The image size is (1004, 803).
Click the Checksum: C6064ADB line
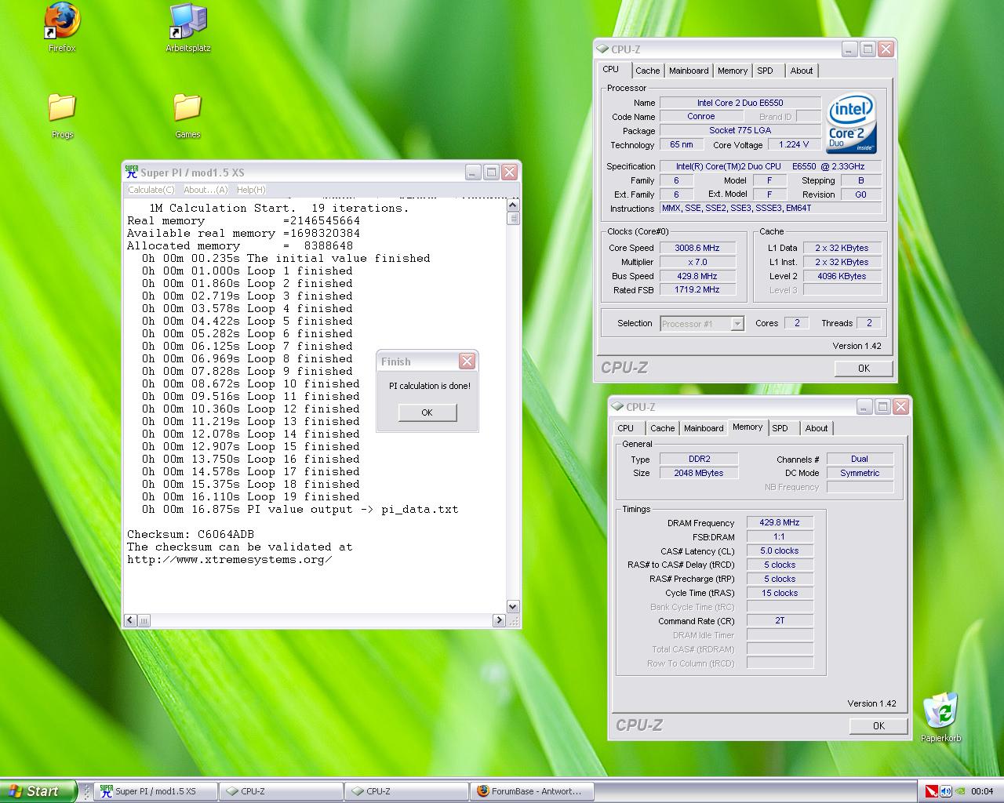pos(191,534)
